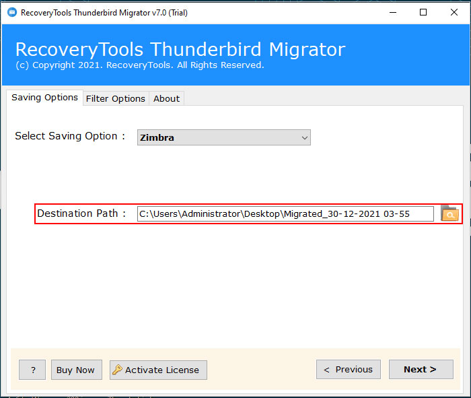Click the Copyright 2021 RecoveryTools text
Image resolution: width=471 pixels, height=398 pixels.
140,65
